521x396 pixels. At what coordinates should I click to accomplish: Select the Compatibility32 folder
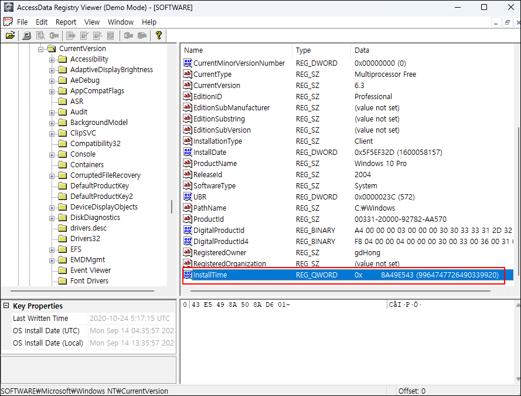(90, 143)
